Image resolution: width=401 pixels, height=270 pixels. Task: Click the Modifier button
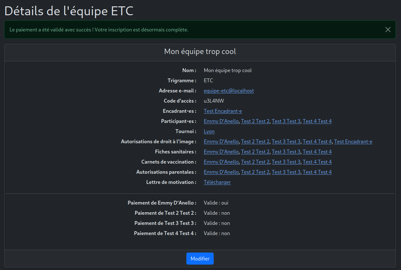(200, 259)
